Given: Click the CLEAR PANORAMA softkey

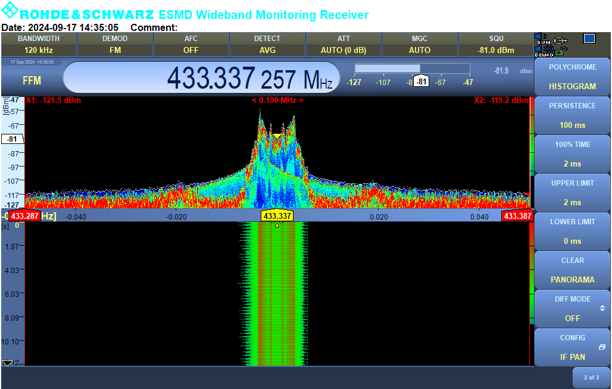Looking at the screenshot, I should [x=572, y=269].
